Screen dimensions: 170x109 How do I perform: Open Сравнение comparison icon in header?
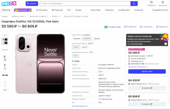click(162, 2)
